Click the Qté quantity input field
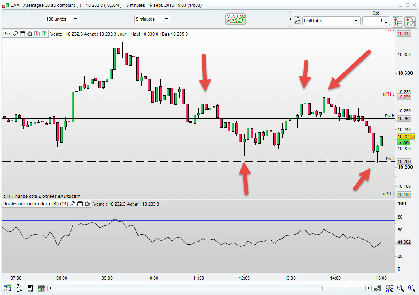Screen dimensions: 419x295 pos(373,21)
